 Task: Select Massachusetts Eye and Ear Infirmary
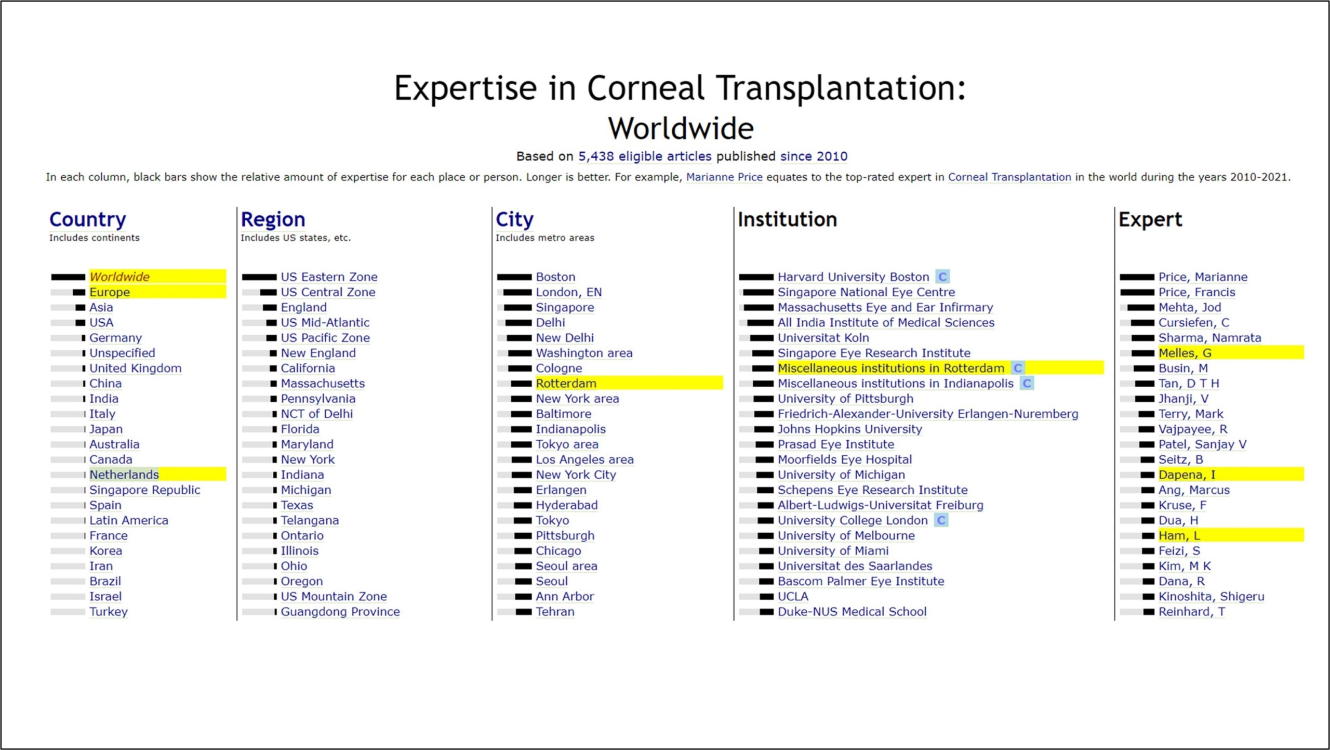click(885, 307)
